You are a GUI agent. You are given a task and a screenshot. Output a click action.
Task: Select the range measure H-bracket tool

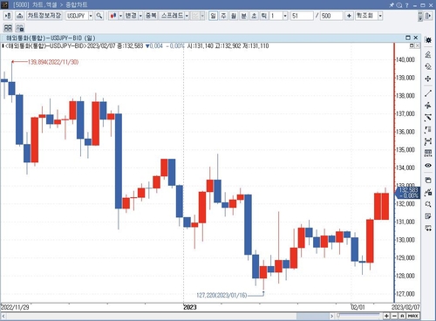pyautogui.click(x=428, y=141)
